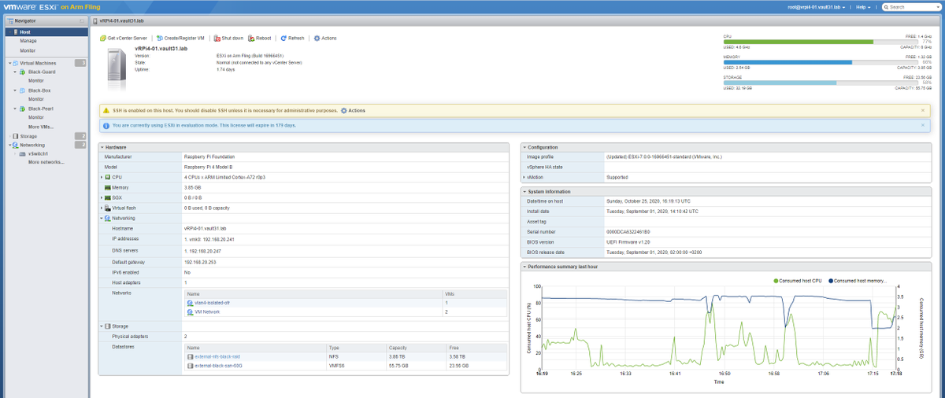Click the Virtual Machines icon in Navigator

point(15,62)
